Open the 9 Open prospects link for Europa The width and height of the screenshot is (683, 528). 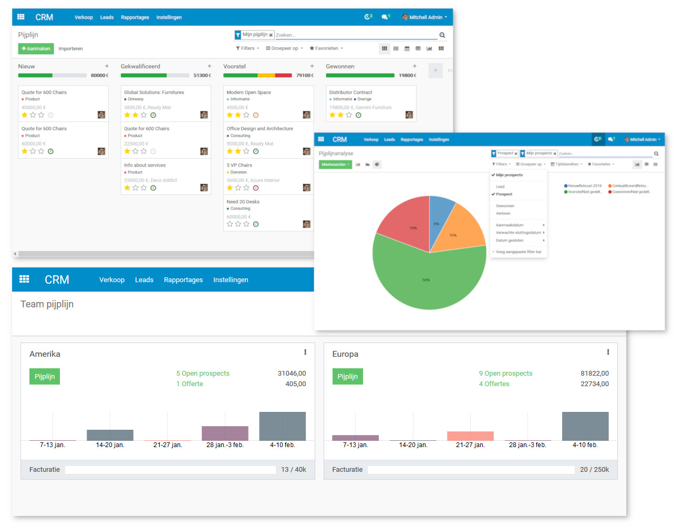pyautogui.click(x=505, y=374)
